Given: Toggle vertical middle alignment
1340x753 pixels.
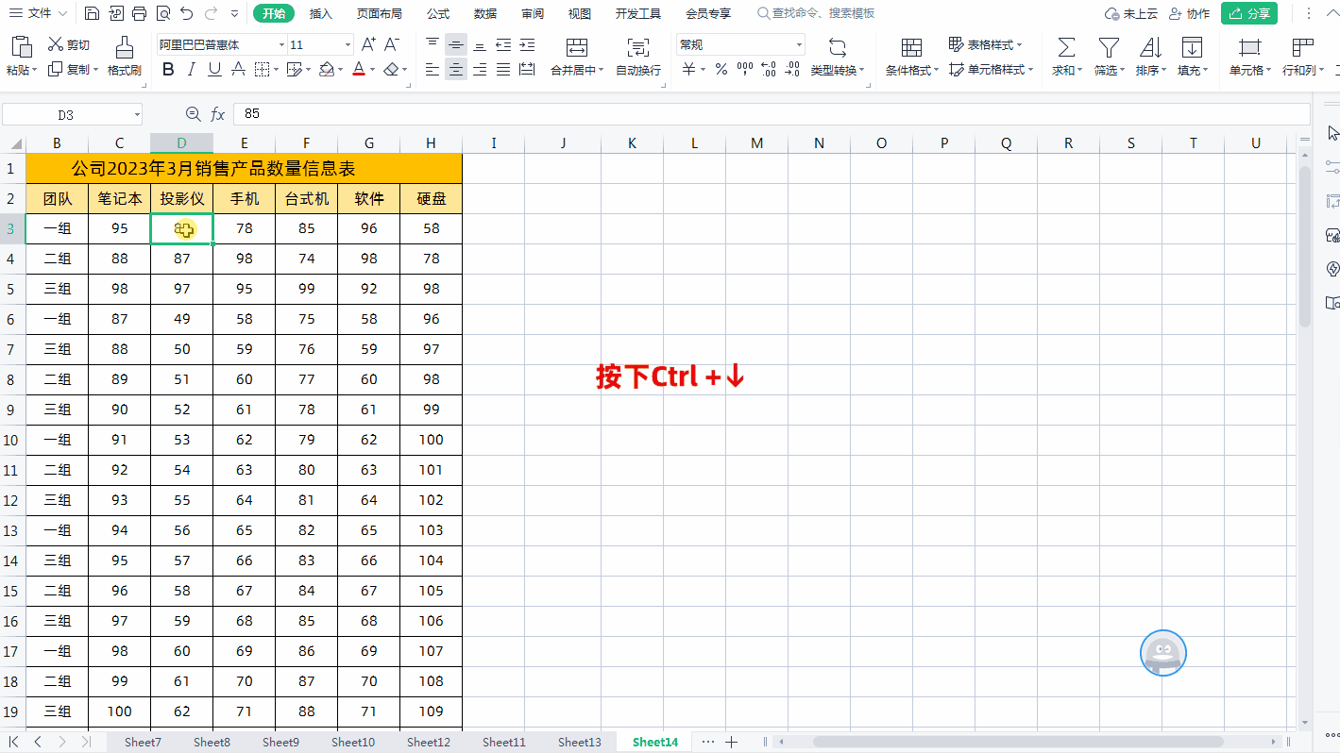Looking at the screenshot, I should click(456, 44).
